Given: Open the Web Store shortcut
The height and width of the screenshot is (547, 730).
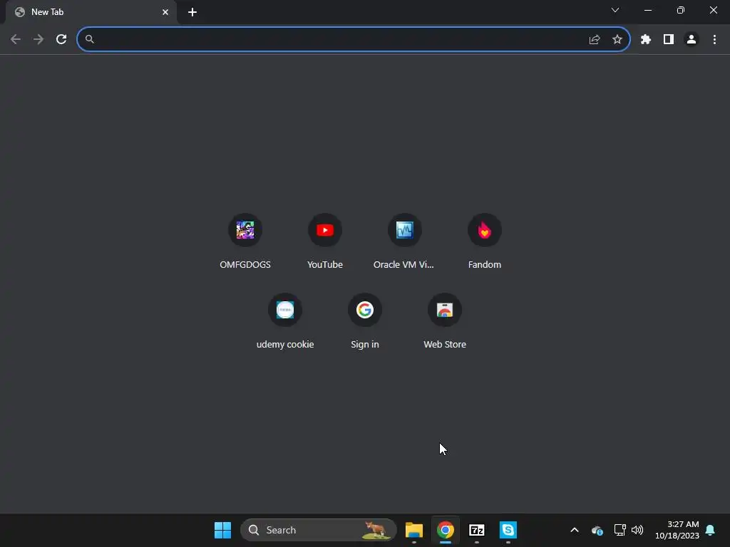Looking at the screenshot, I should point(445,322).
